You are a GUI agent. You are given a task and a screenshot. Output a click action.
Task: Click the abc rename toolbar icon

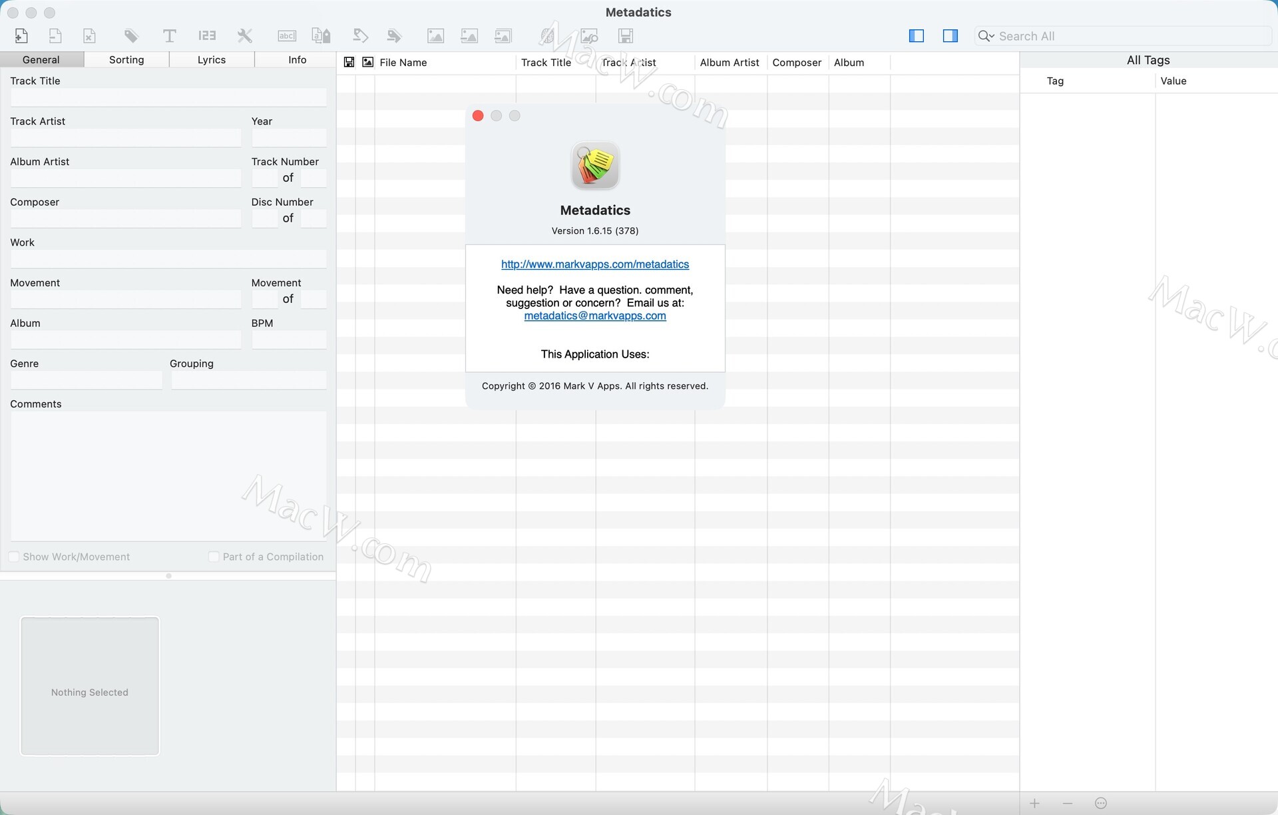[x=287, y=36]
